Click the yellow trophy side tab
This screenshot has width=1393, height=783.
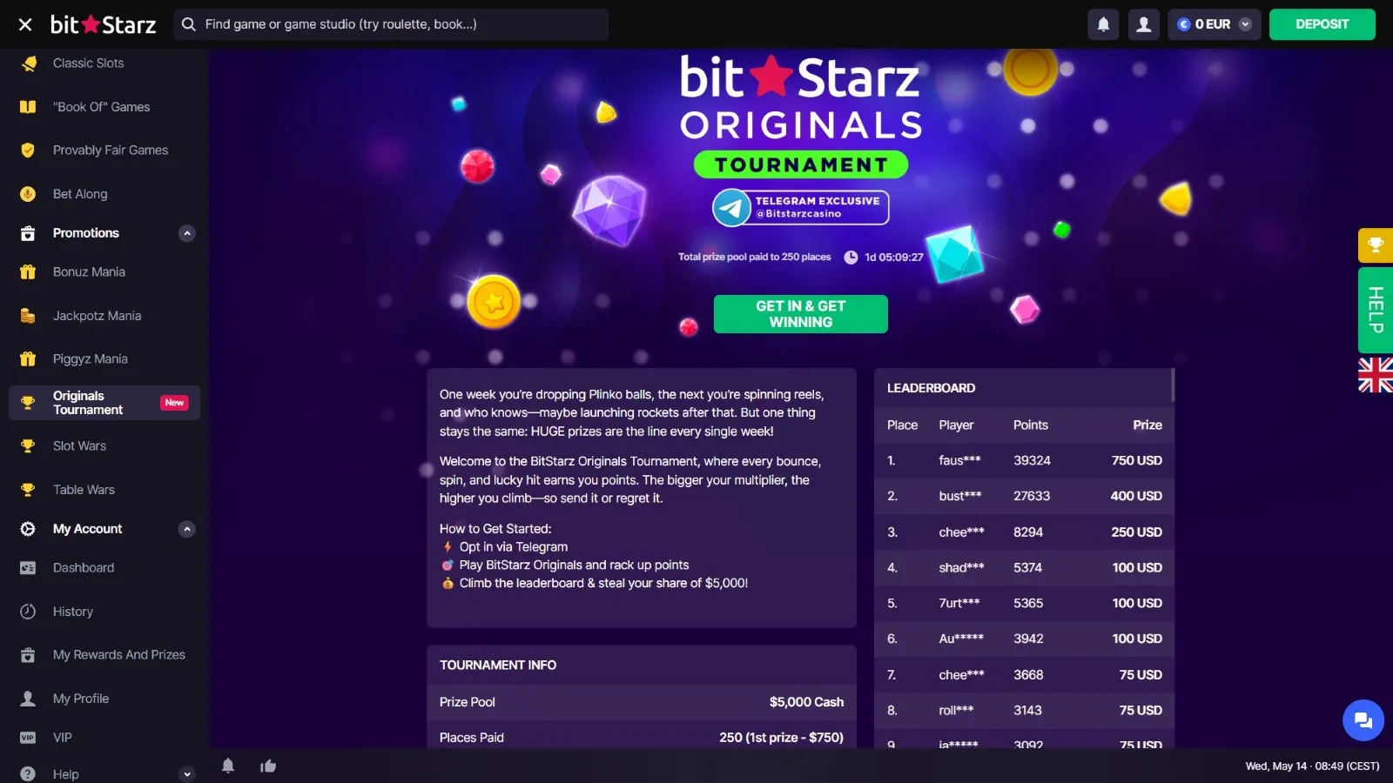pyautogui.click(x=1376, y=245)
